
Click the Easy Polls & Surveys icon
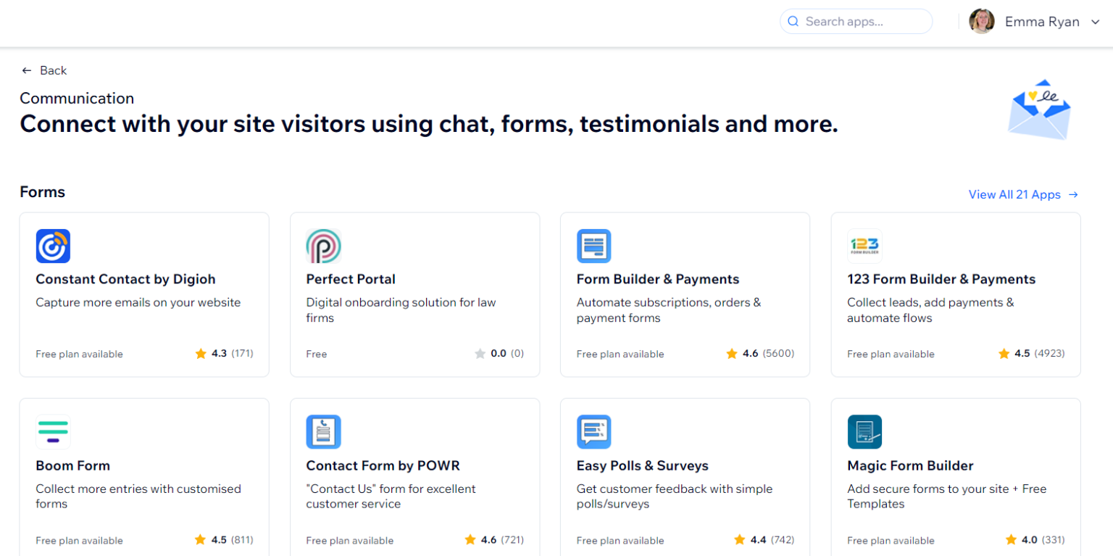(594, 432)
